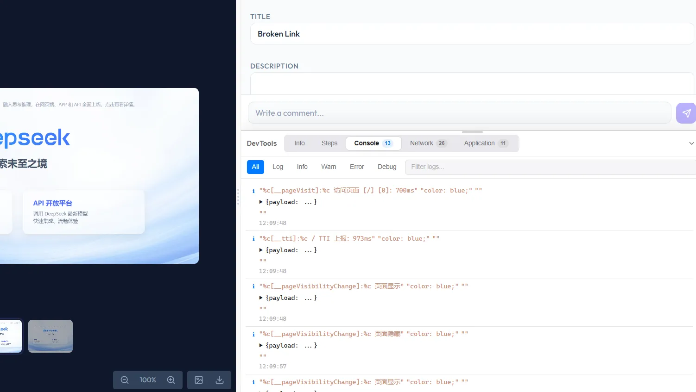
Task: Click the info icon on the 页面隐藏 log entry
Action: pyautogui.click(x=253, y=334)
